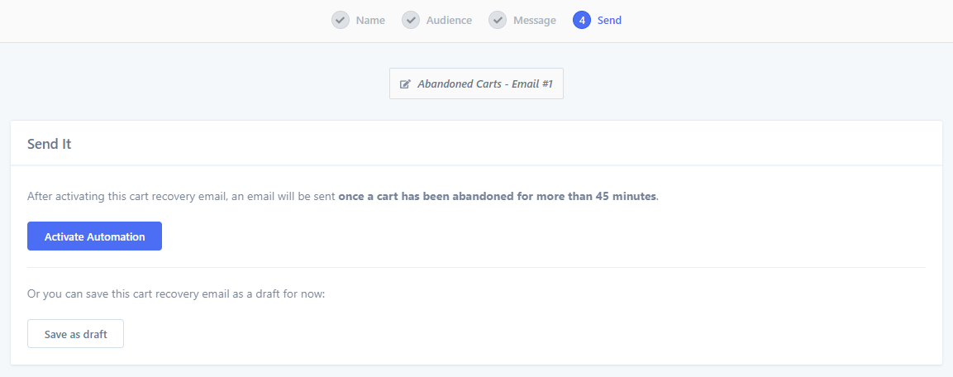Viewport: 953px width, 377px height.
Task: Click the divider line above the draft section
Action: tap(476, 268)
